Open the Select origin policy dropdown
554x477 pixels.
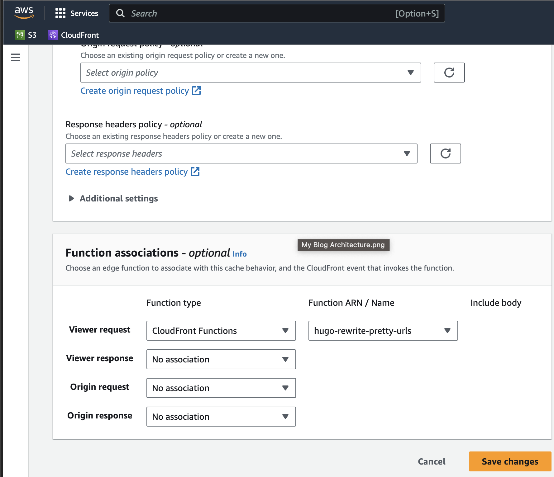(251, 73)
